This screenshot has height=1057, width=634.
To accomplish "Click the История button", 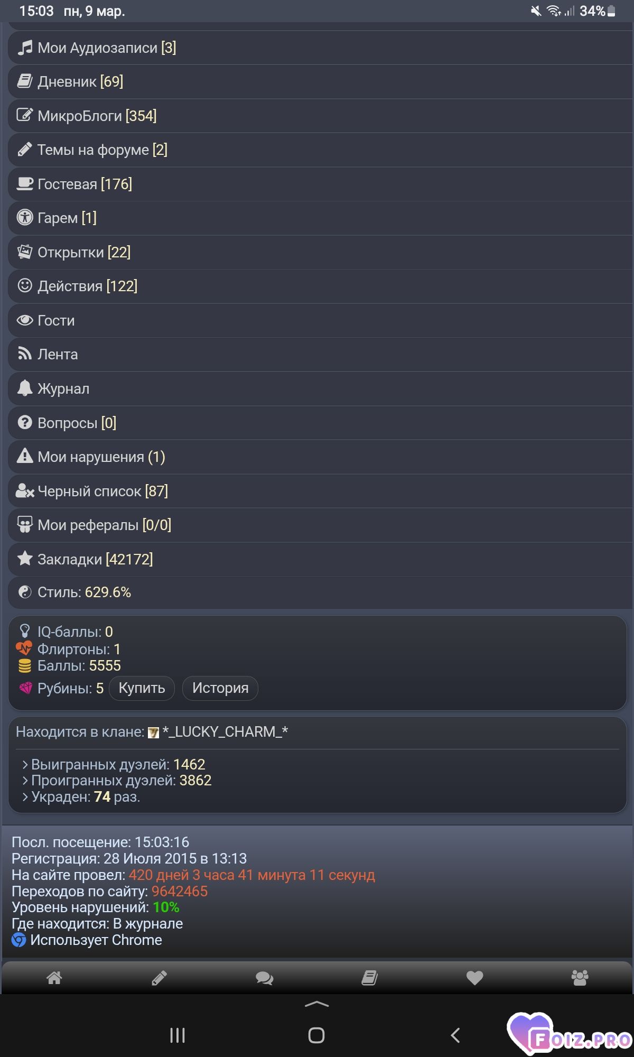I will tap(220, 688).
